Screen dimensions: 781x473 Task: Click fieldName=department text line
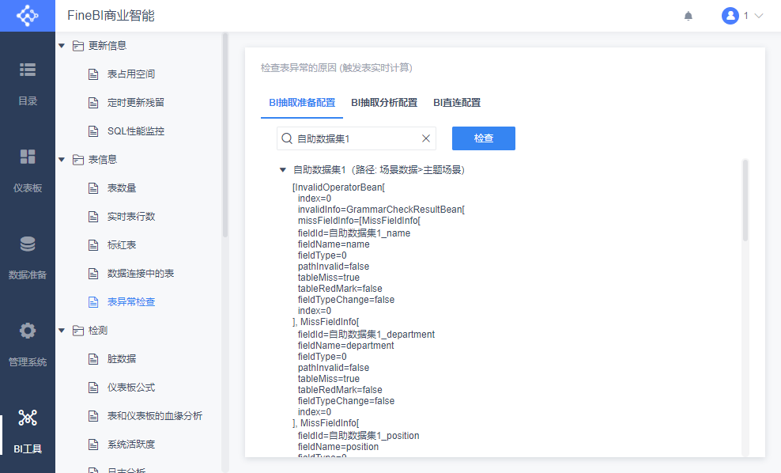pyautogui.click(x=345, y=346)
